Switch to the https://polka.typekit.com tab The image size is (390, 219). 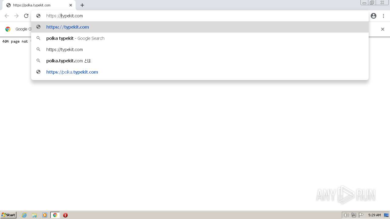tap(39, 5)
